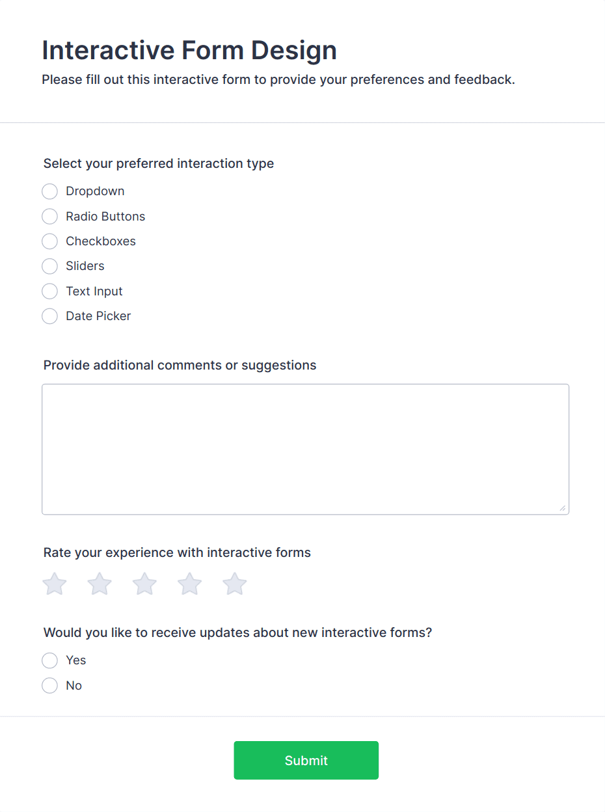Screen dimensions: 605x812
Task: Choose the Date Picker option
Action: [50, 316]
